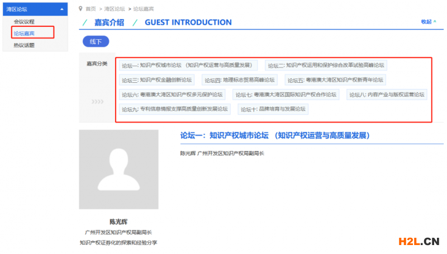Select 论坛十: 品牌培育与发展论坛
Screen dimensions: 447x254
(273, 109)
